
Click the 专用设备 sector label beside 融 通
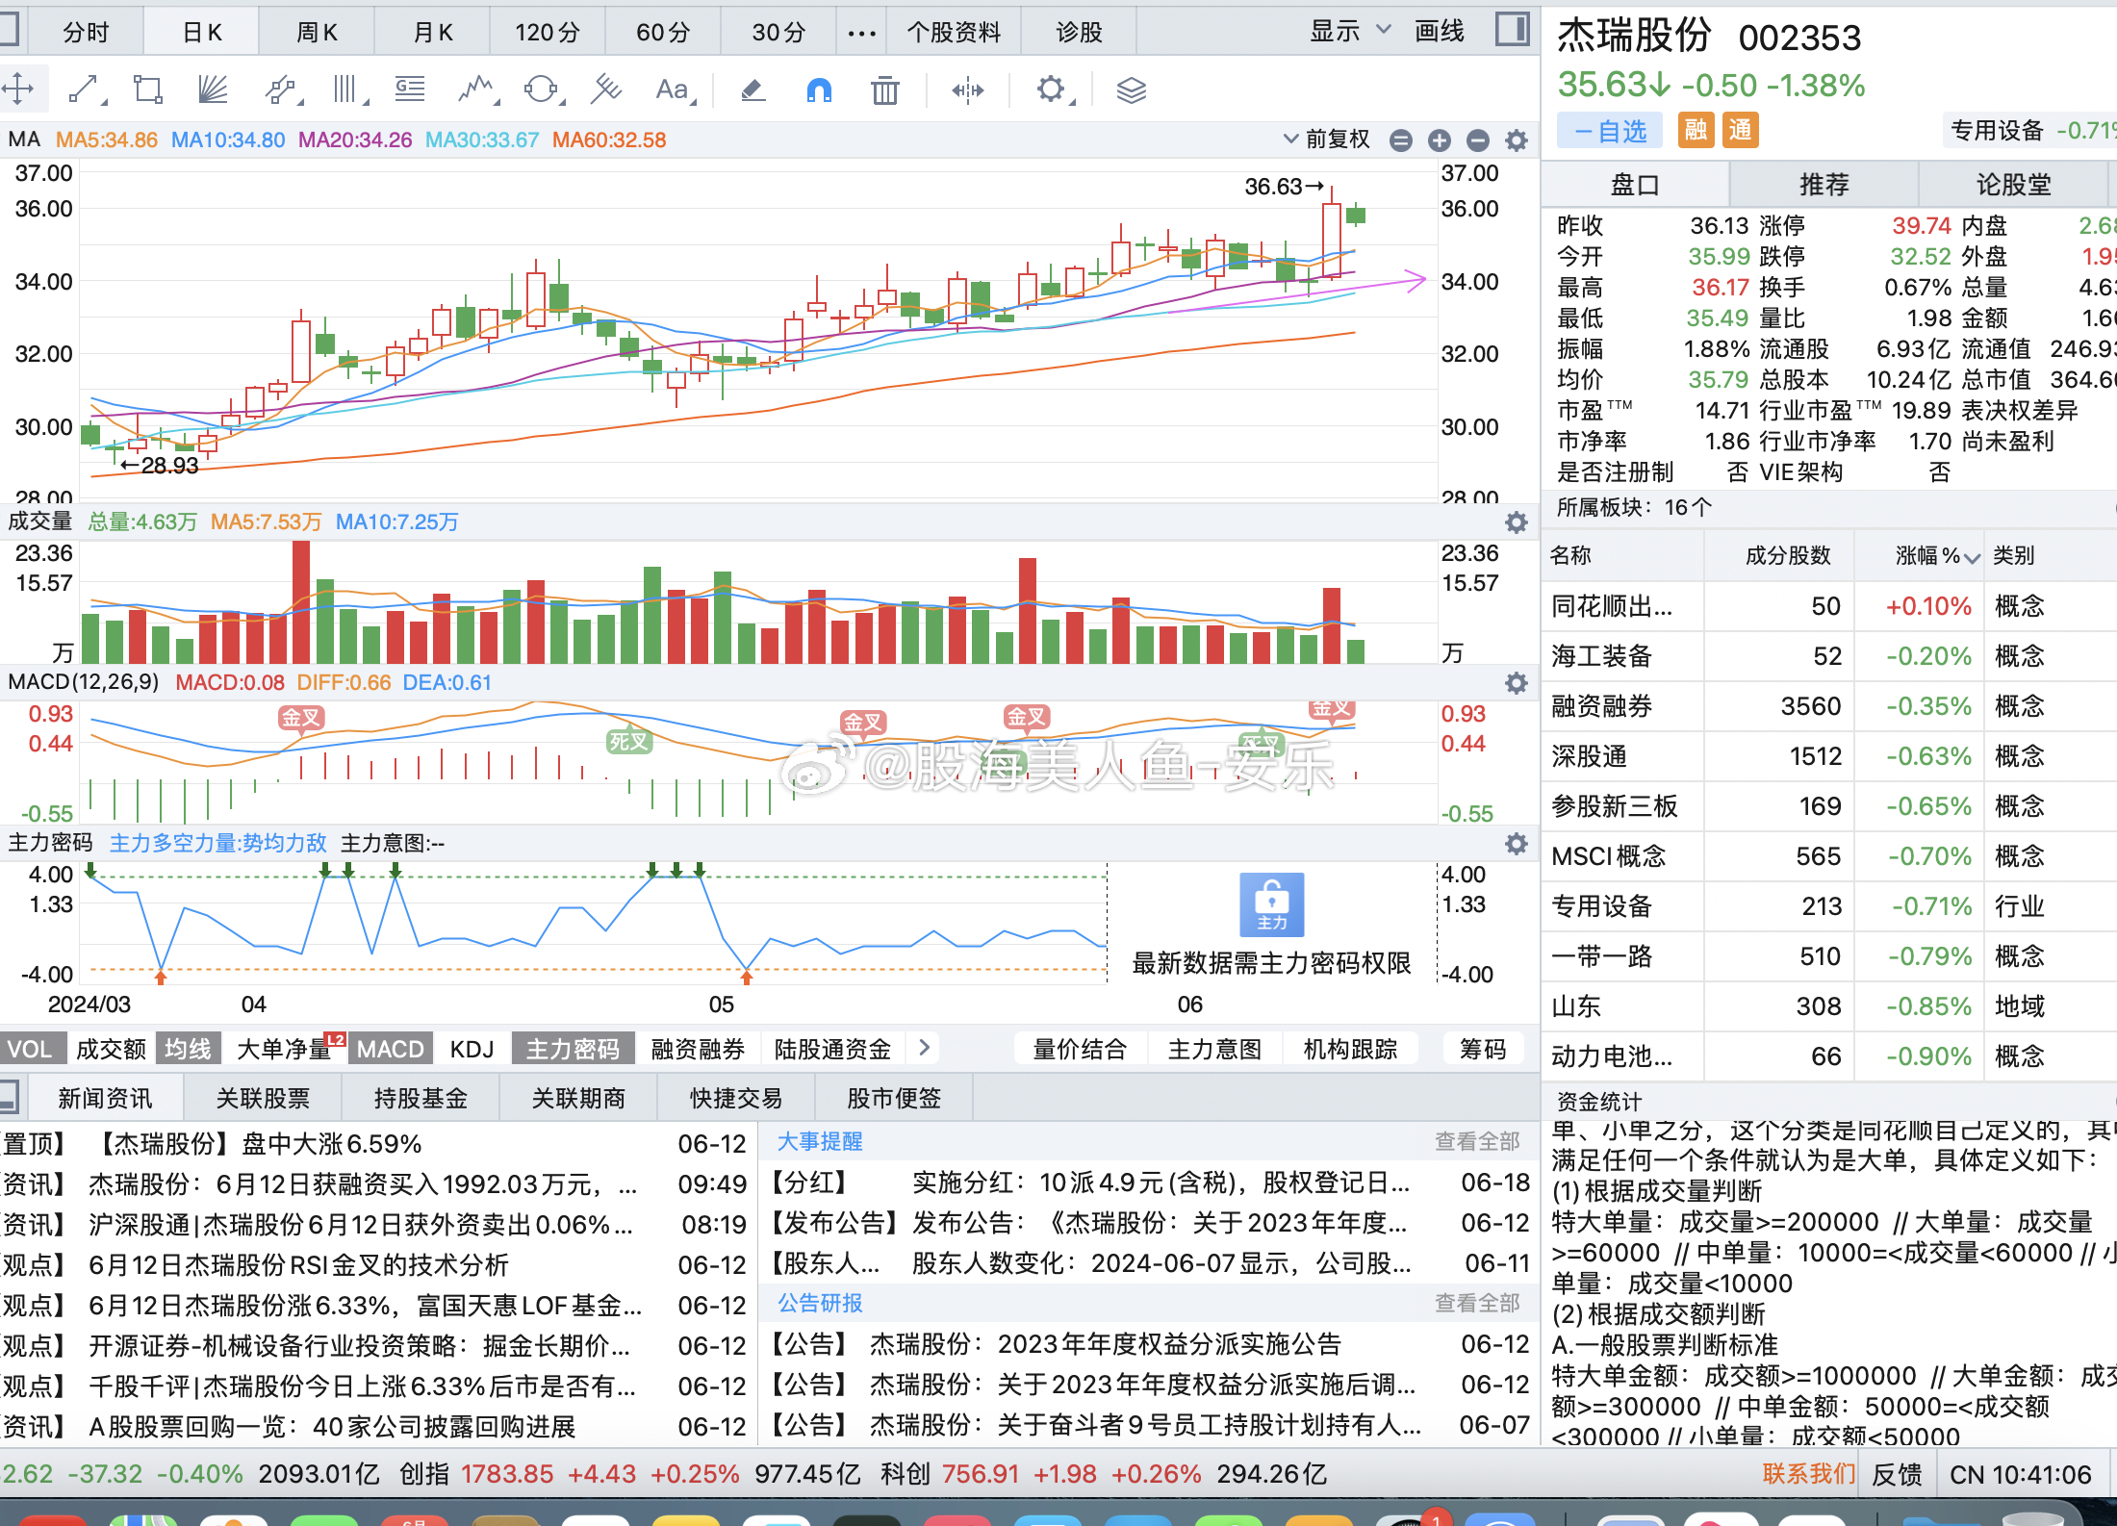[1997, 131]
